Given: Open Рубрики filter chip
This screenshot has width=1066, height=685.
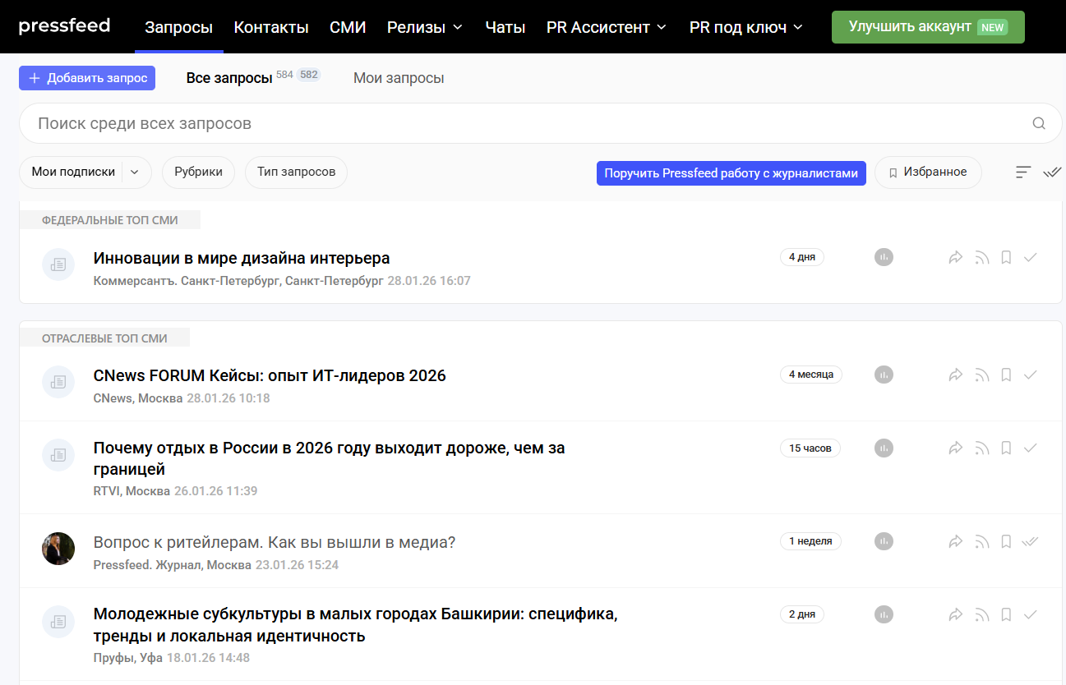Looking at the screenshot, I should pyautogui.click(x=199, y=172).
